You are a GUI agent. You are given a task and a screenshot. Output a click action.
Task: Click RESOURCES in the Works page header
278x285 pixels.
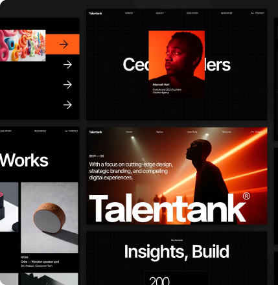pyautogui.click(x=40, y=131)
